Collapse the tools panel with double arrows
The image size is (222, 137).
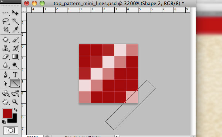coord(2,1)
